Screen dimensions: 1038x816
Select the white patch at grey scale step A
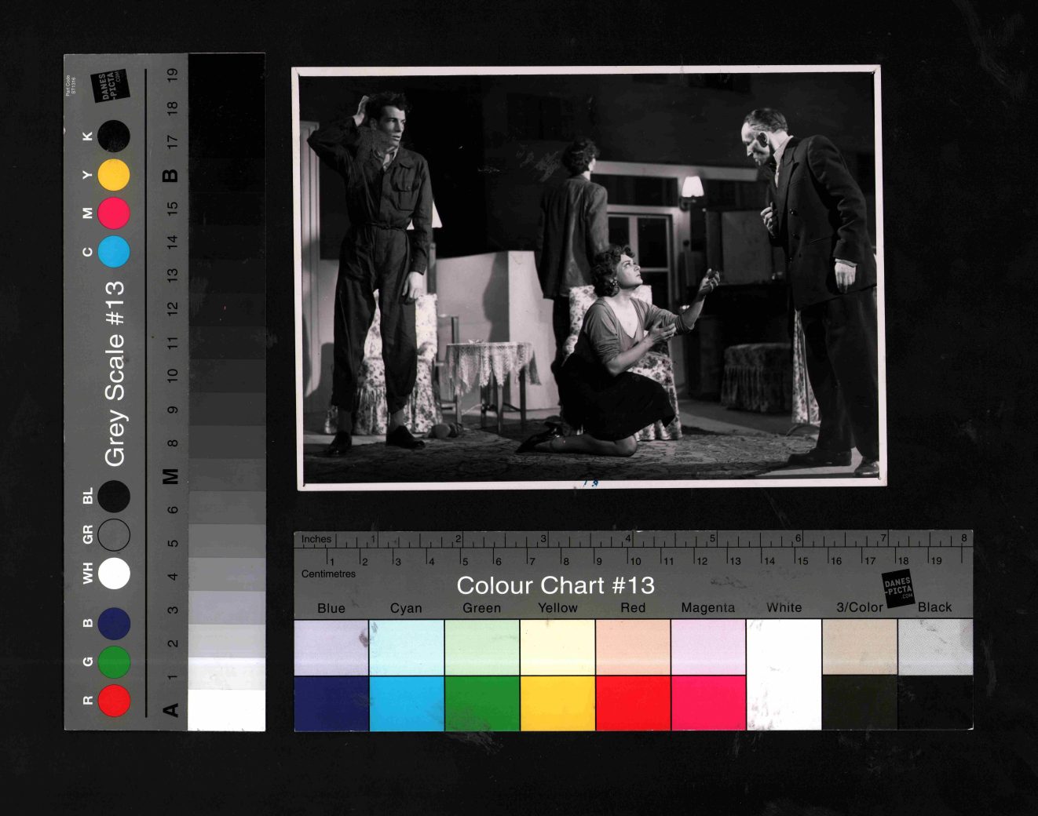227,709
